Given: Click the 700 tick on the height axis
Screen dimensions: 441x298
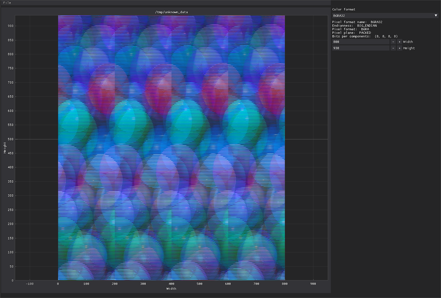Looking at the screenshot, I should coord(10,83).
